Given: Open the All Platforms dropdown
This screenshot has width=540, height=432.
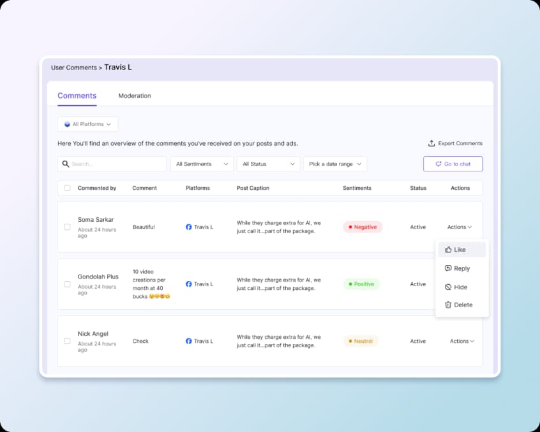Looking at the screenshot, I should (88, 124).
